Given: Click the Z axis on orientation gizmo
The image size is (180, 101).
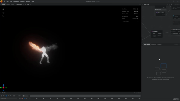Looking at the screenshot, I should click(x=3, y=85).
